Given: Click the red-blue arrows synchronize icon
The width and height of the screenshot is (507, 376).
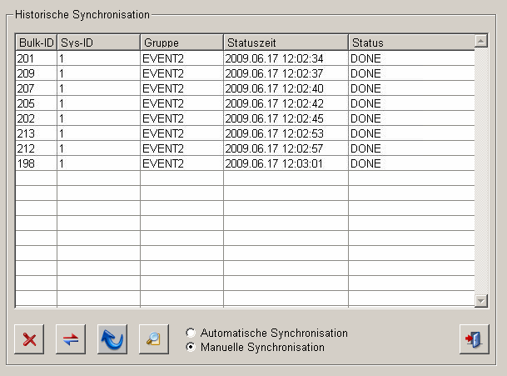Looking at the screenshot, I should point(71,339).
